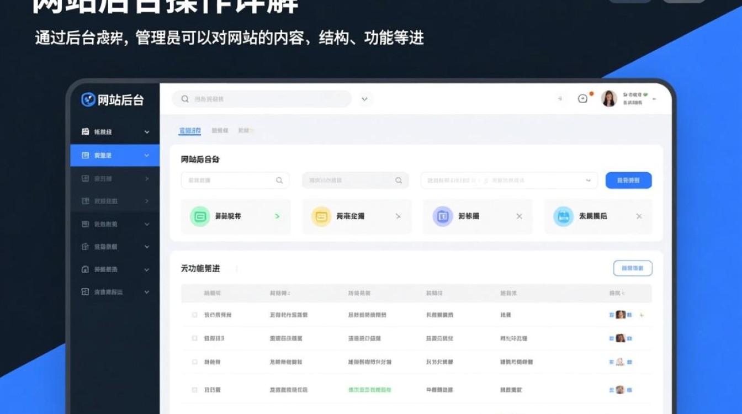This screenshot has width=742, height=414.
Task: Collapse the bottom sidebar menu chevron
Action: click(x=146, y=292)
